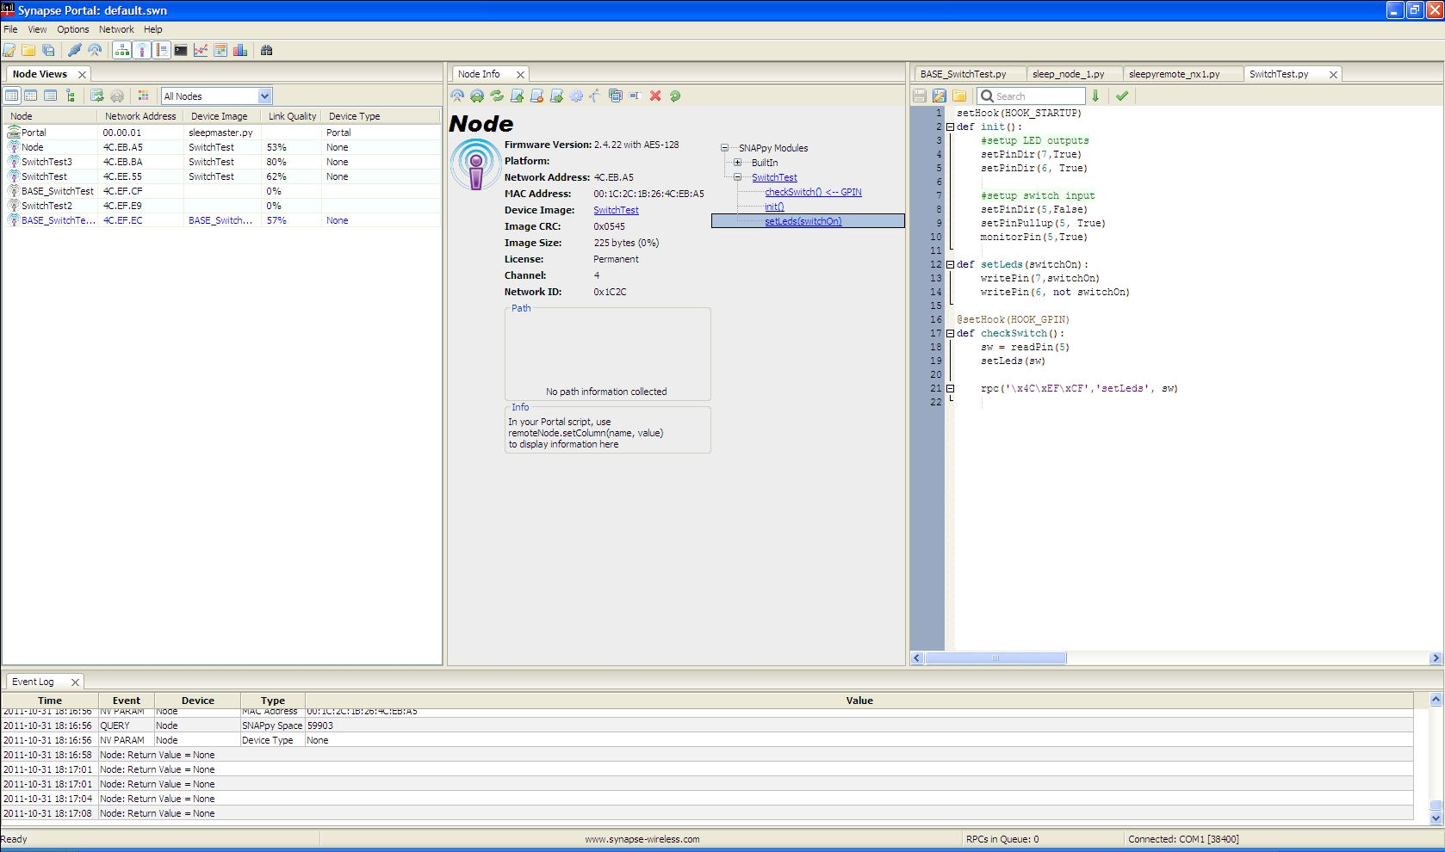The image size is (1445, 852).
Task: Close the Event Log tab
Action: click(x=75, y=682)
